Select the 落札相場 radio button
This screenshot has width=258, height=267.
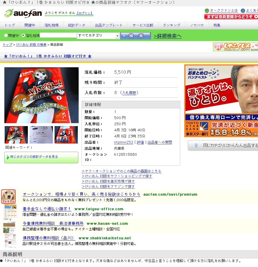[x=23, y=36]
